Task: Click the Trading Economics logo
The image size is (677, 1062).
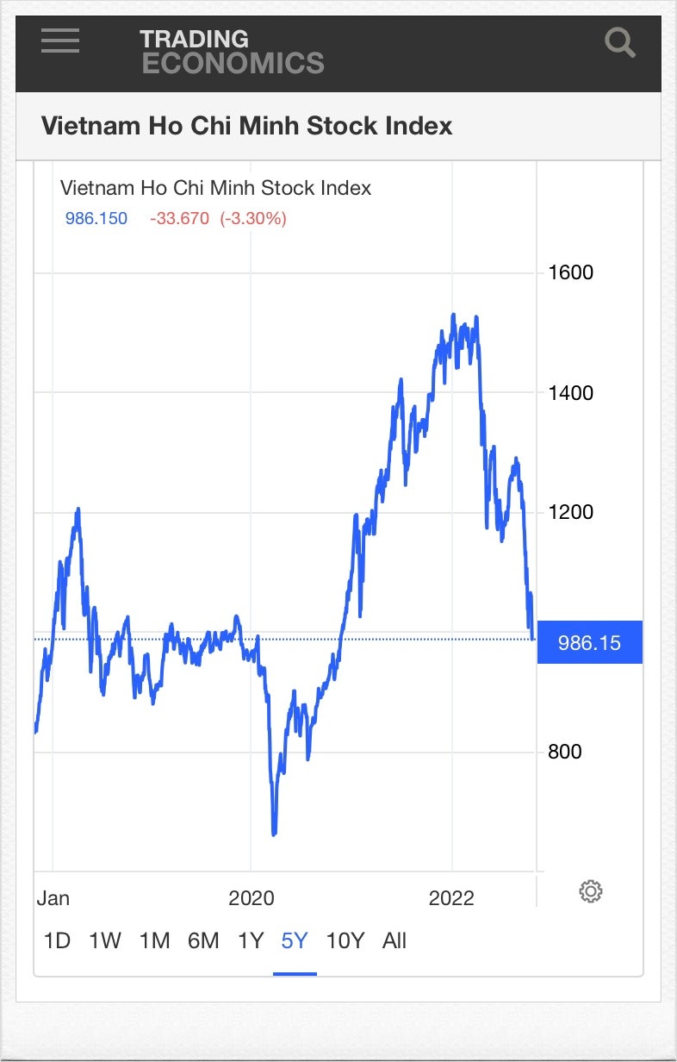Action: (x=232, y=51)
